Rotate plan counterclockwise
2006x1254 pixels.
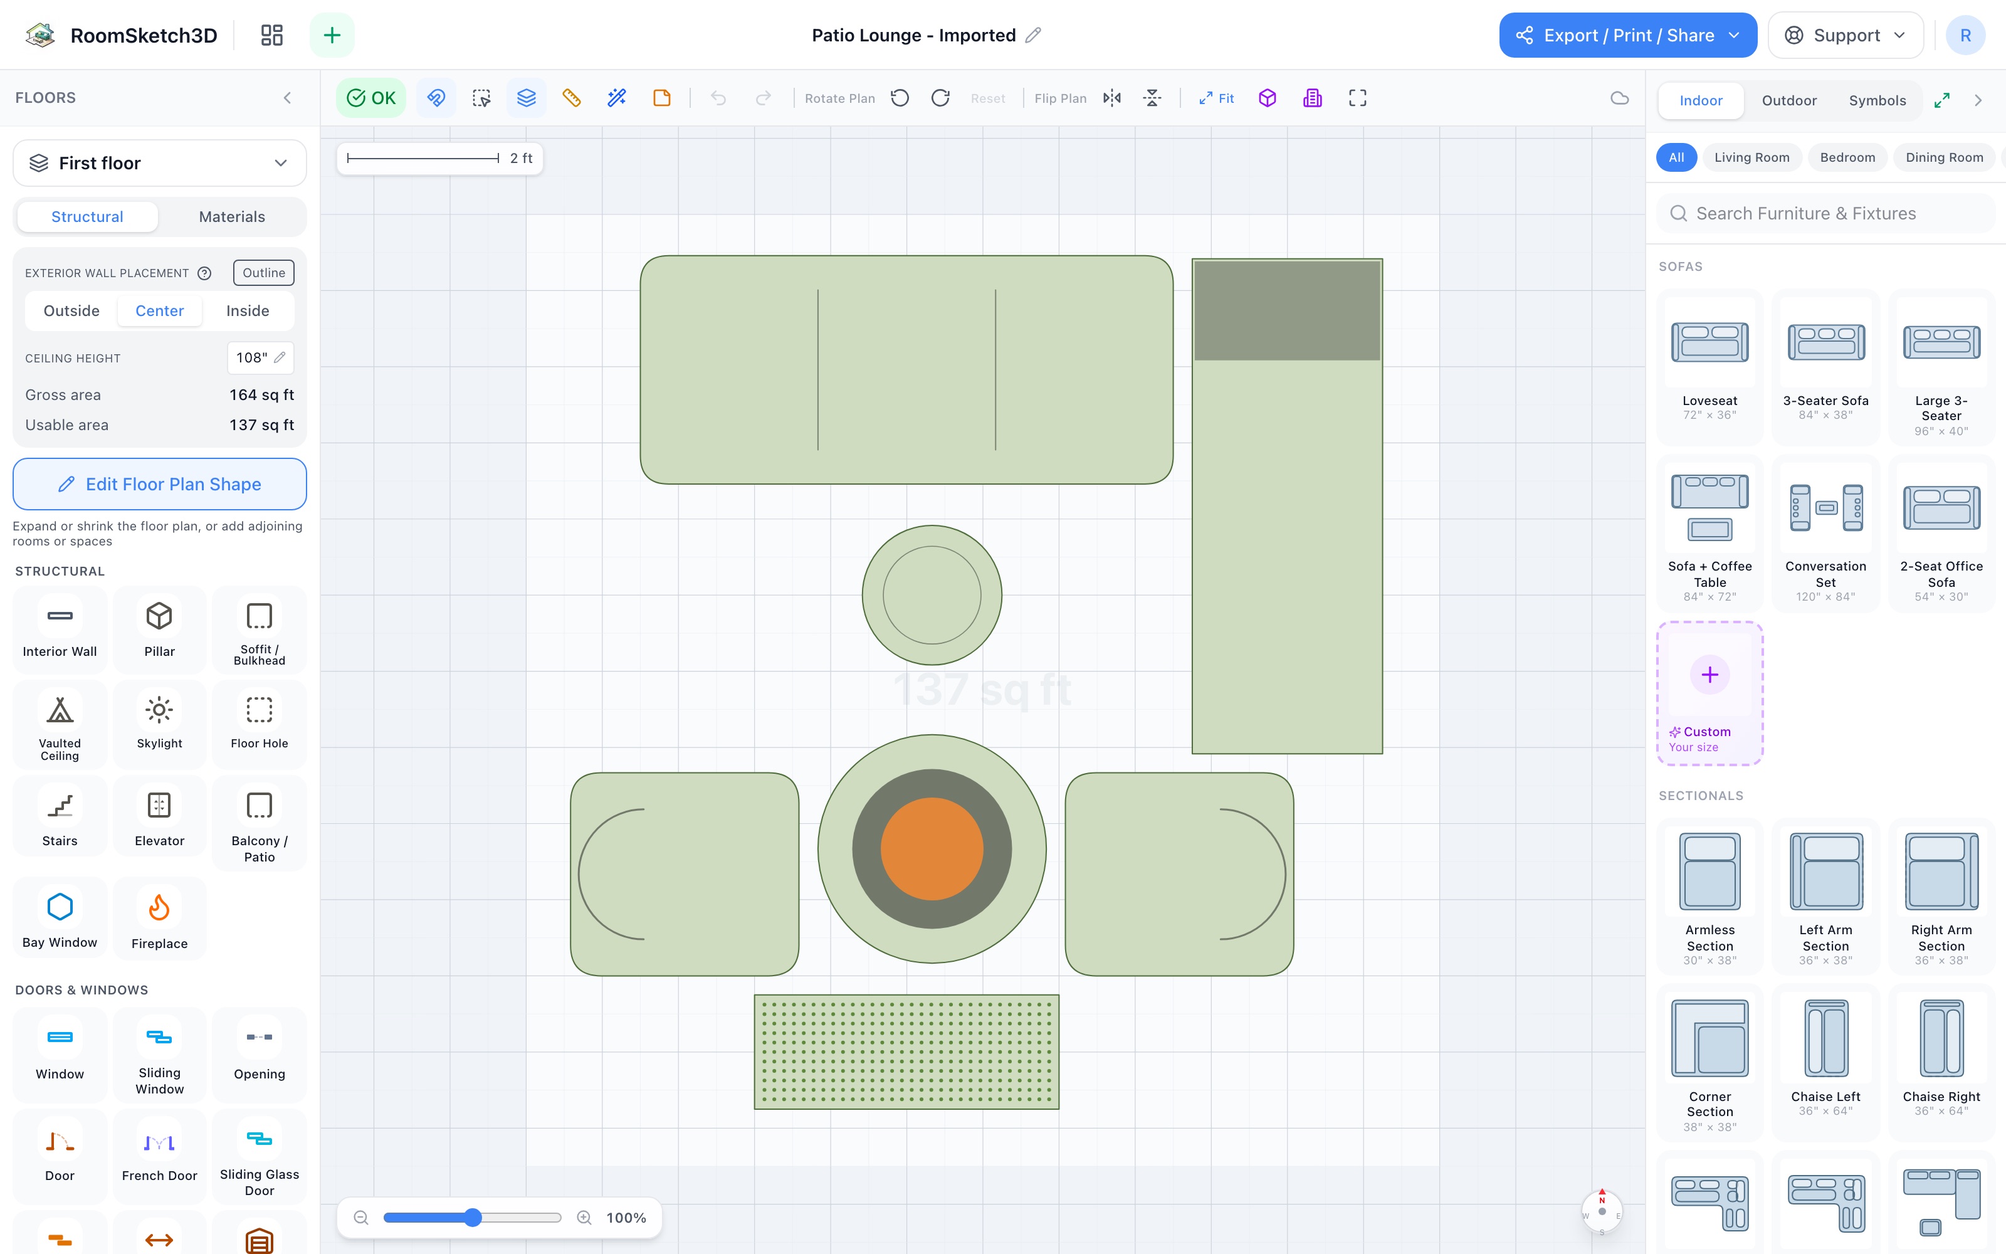[x=900, y=98]
